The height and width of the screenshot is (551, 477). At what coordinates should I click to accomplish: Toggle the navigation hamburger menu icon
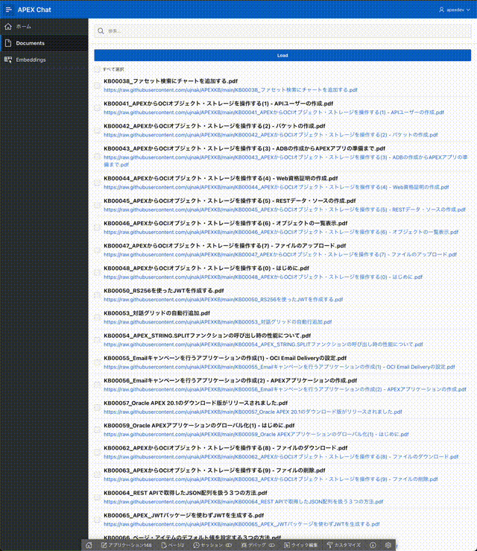[x=9, y=10]
